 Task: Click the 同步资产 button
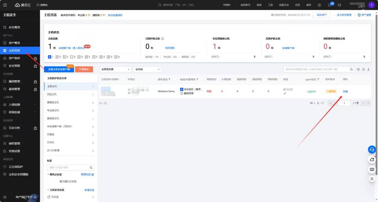tap(322, 15)
